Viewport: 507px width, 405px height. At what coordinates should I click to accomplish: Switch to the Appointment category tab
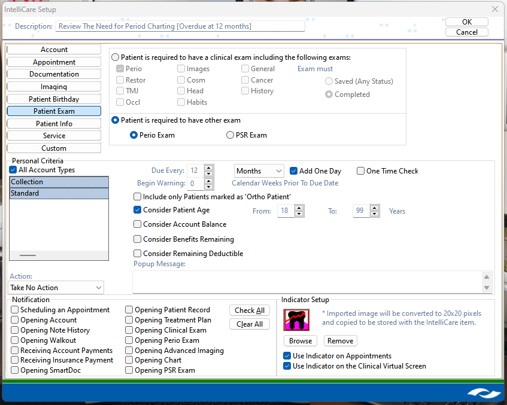[x=54, y=62]
